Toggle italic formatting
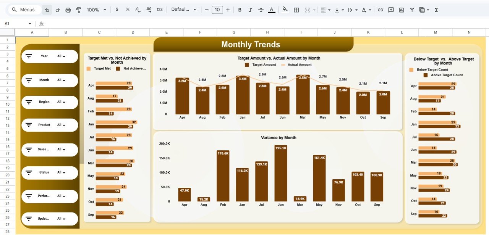 click(250, 10)
